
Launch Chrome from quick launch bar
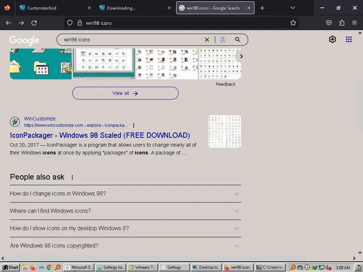tap(49, 268)
